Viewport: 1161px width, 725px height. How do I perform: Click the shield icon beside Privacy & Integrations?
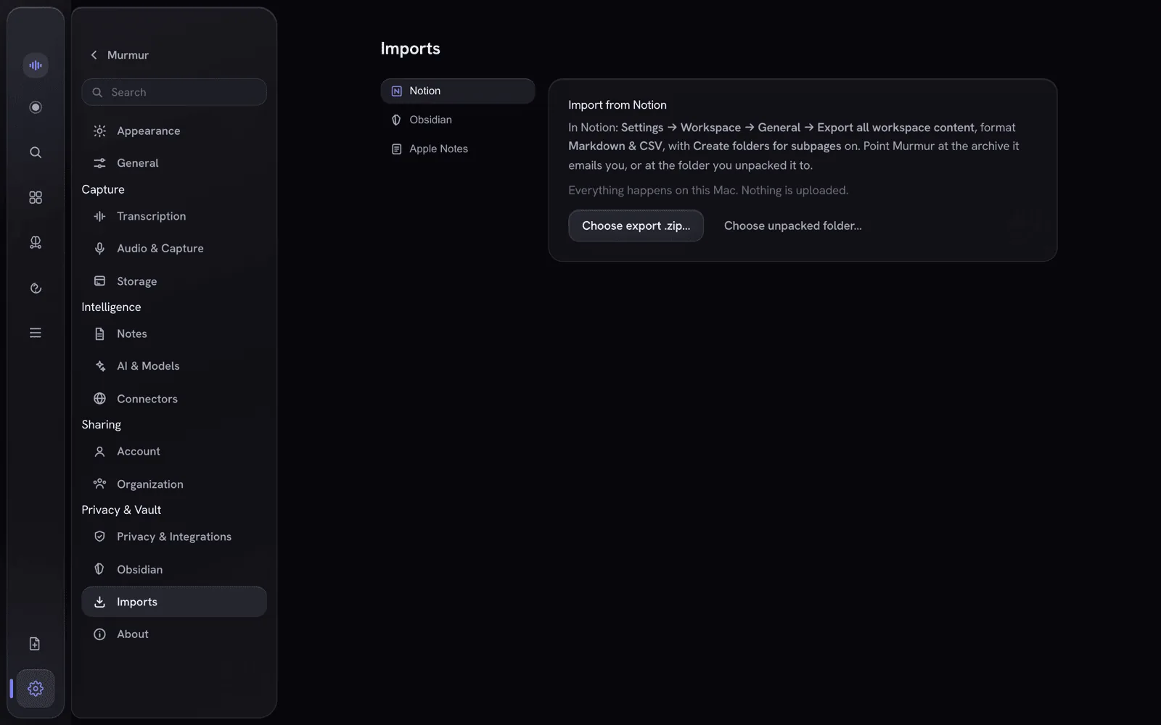(x=100, y=536)
